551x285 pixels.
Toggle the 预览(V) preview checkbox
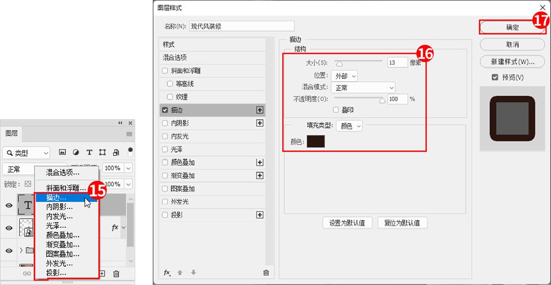pyautogui.click(x=495, y=77)
